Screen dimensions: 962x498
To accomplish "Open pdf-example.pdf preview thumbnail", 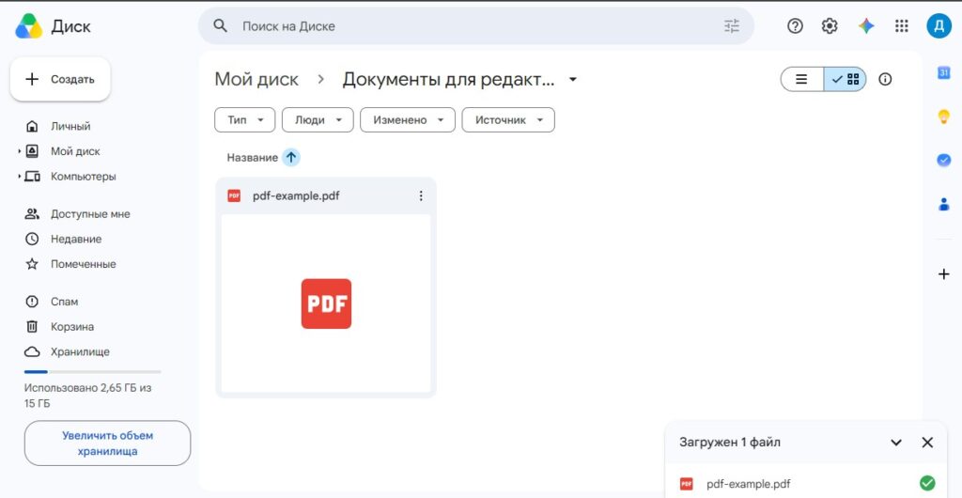I will coord(326,303).
